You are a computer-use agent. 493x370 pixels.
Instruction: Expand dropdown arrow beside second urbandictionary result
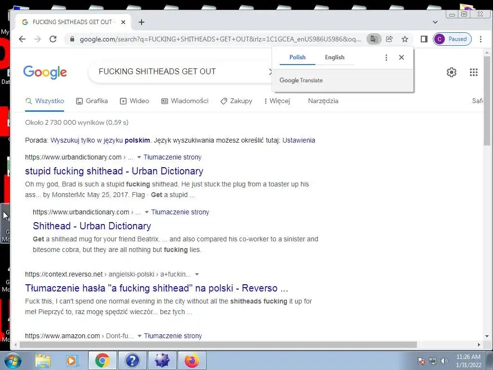pyautogui.click(x=146, y=212)
